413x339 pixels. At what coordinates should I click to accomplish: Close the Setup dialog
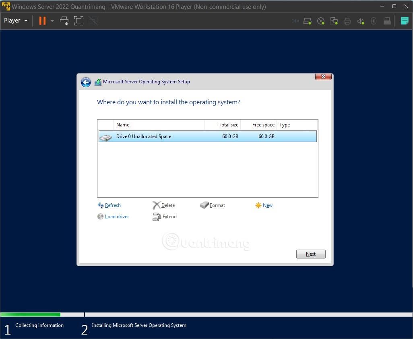323,76
